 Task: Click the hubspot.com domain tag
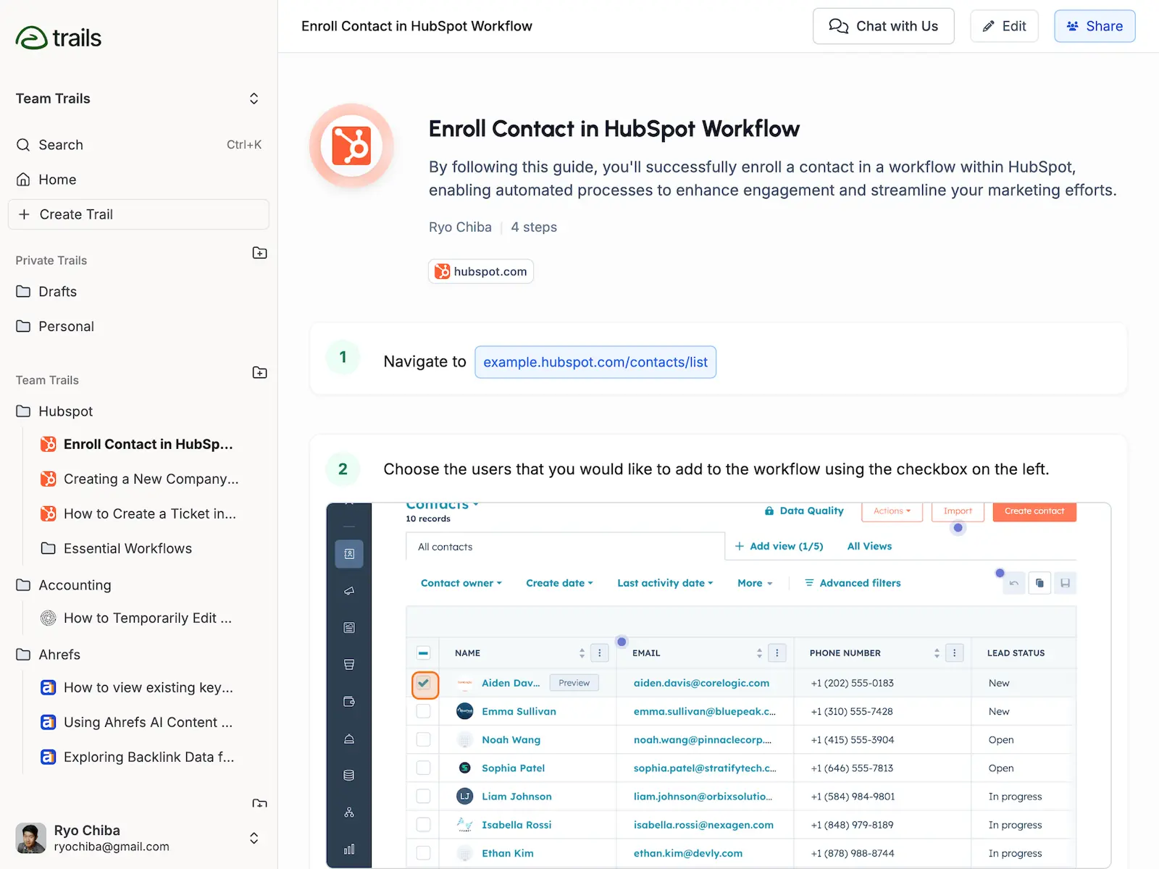click(x=481, y=272)
